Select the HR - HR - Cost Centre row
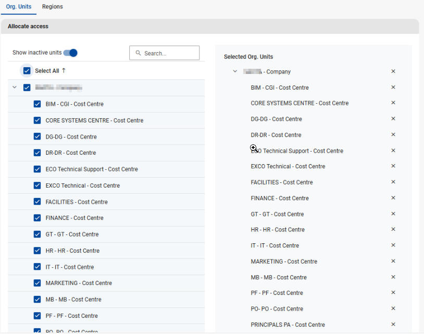Image resolution: width=424 pixels, height=334 pixels. [x=72, y=251]
